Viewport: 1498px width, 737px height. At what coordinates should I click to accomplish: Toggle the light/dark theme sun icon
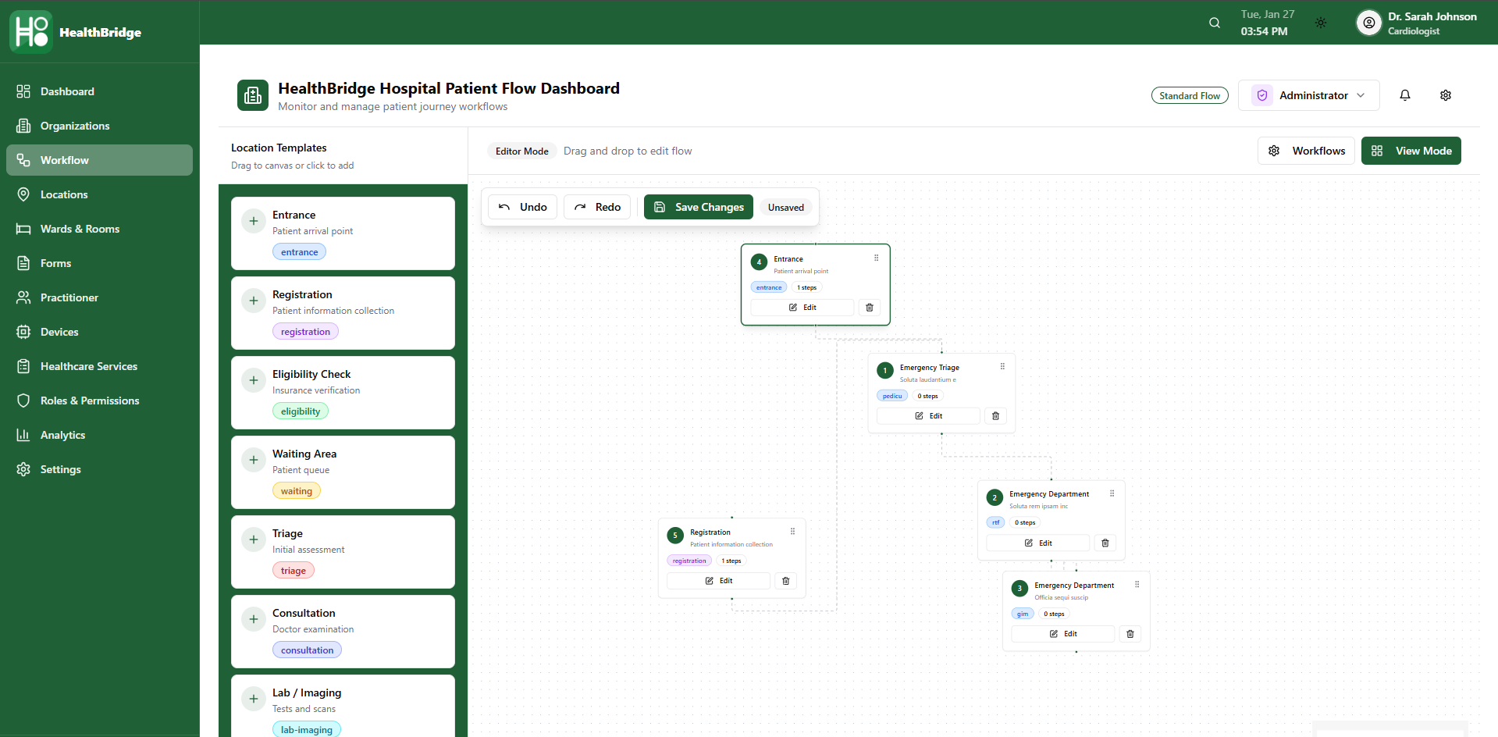coord(1321,23)
